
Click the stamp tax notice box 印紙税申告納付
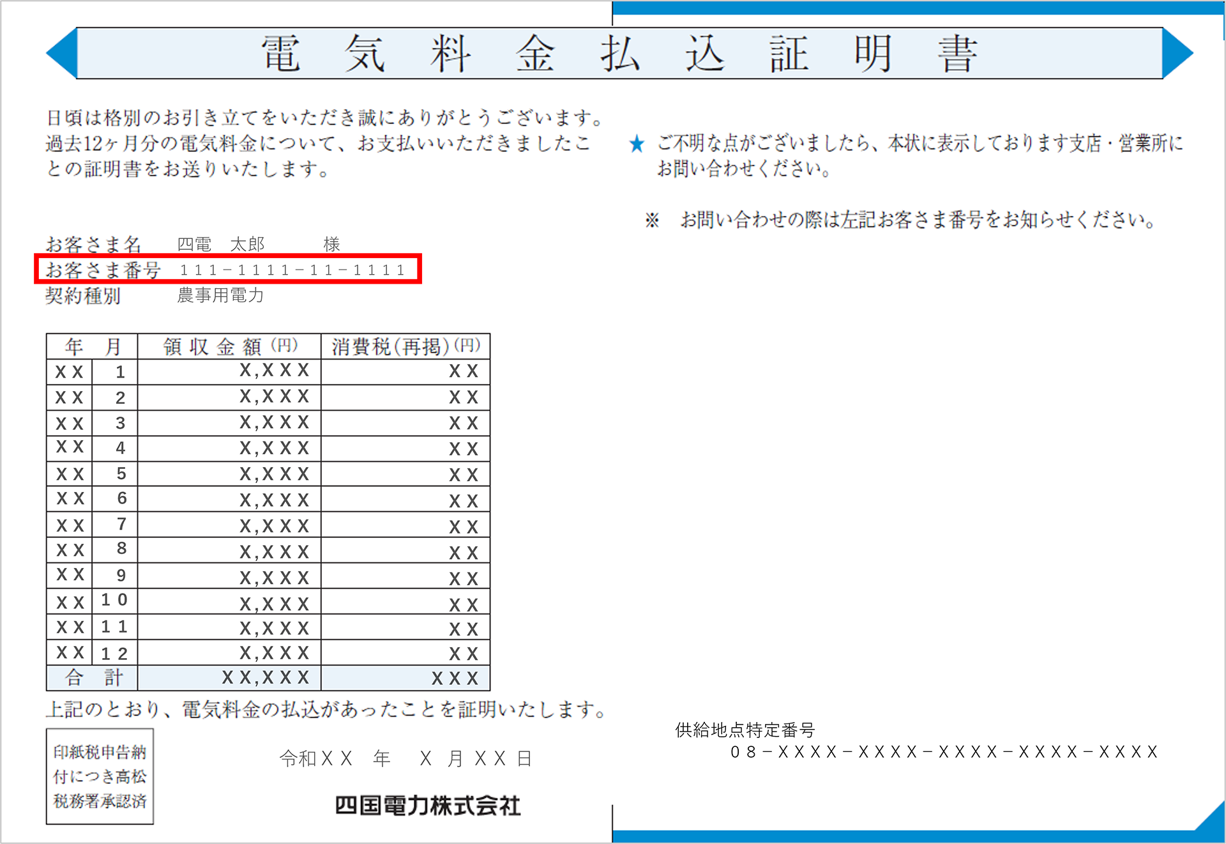[x=100, y=776]
